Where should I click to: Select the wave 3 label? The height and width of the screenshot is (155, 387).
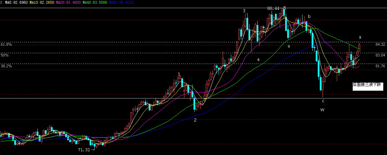(x=244, y=10)
